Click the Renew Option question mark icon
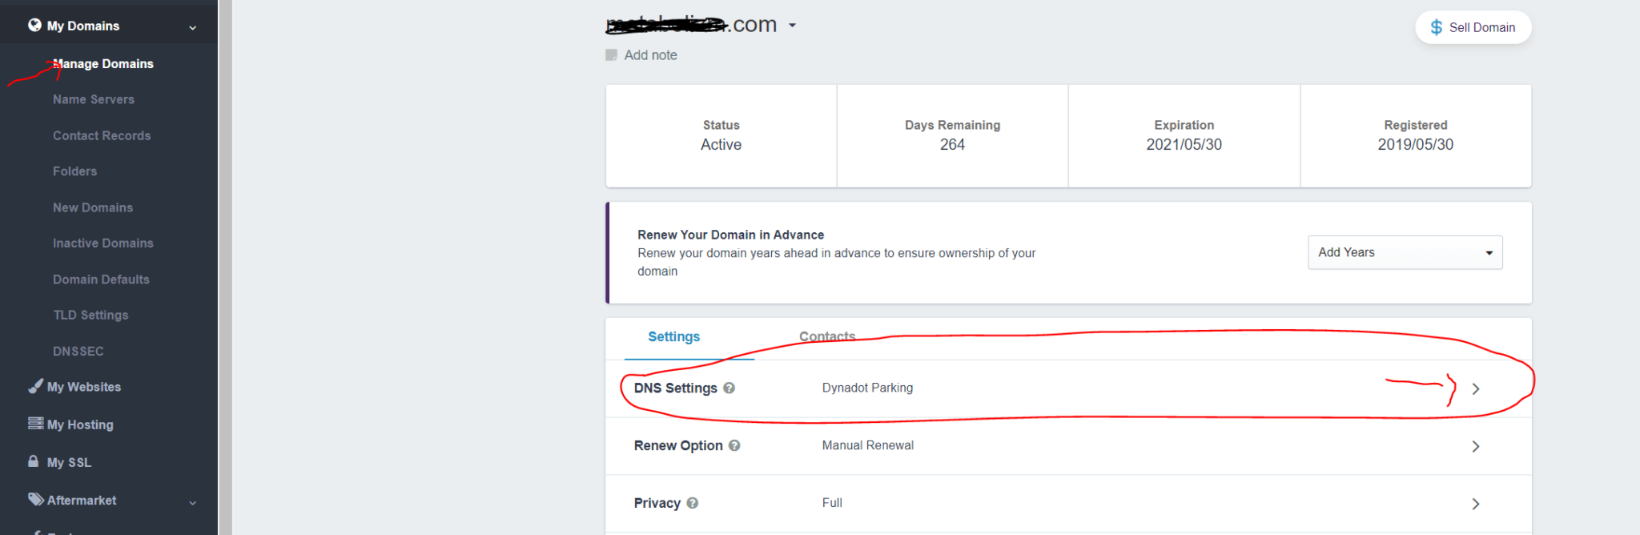The width and height of the screenshot is (1640, 535). pyautogui.click(x=735, y=445)
